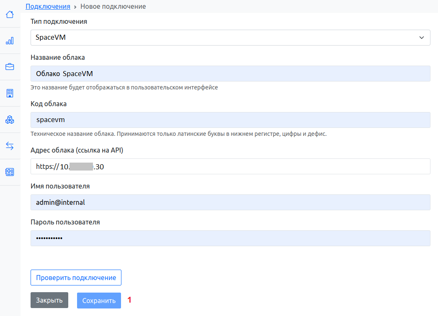Expand the SpaceVM connection type dropdown

pos(230,38)
